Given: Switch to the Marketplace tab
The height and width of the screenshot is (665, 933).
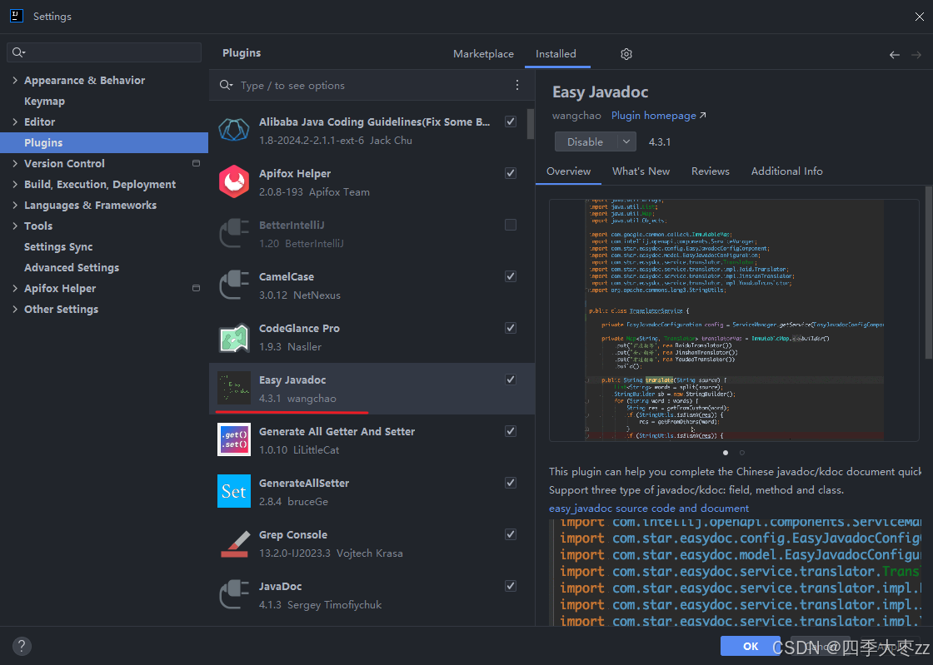Looking at the screenshot, I should 483,54.
